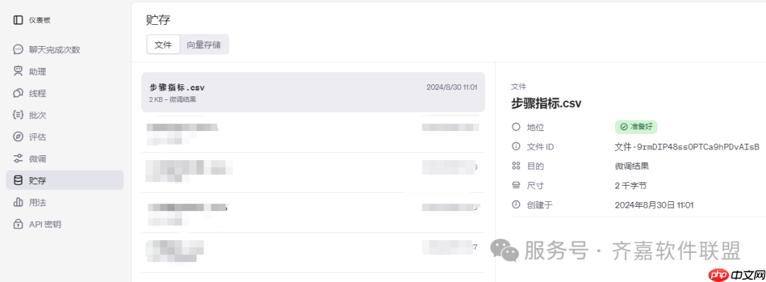This screenshot has width=766, height=282.
Task: Select the 步骤指标.csv file row
Action: tap(313, 92)
